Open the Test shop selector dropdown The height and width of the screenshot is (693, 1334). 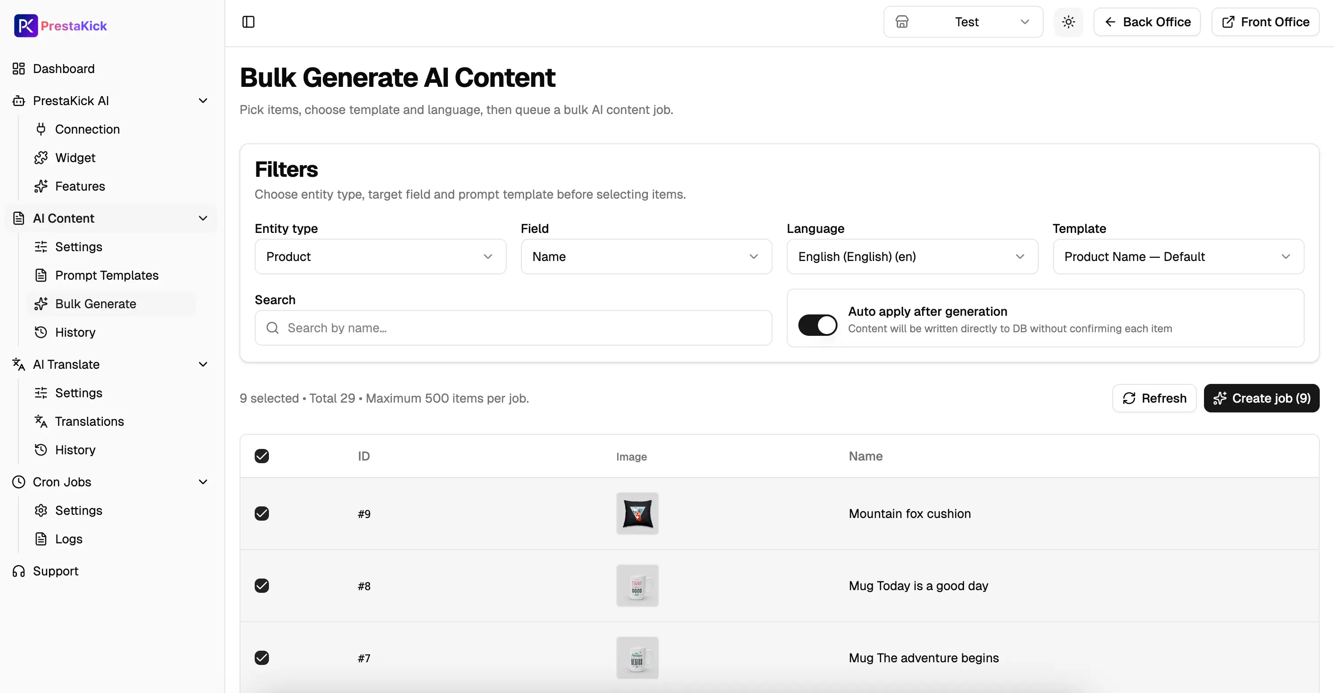pyautogui.click(x=963, y=22)
